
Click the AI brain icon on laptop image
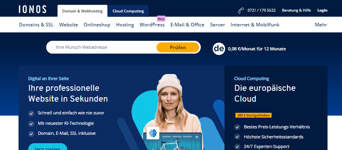pyautogui.click(x=152, y=133)
